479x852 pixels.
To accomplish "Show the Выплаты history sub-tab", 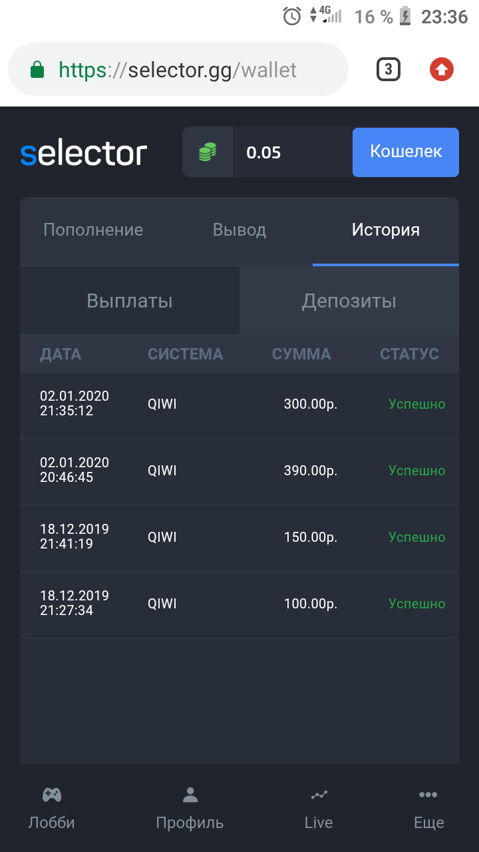I will coord(130,301).
